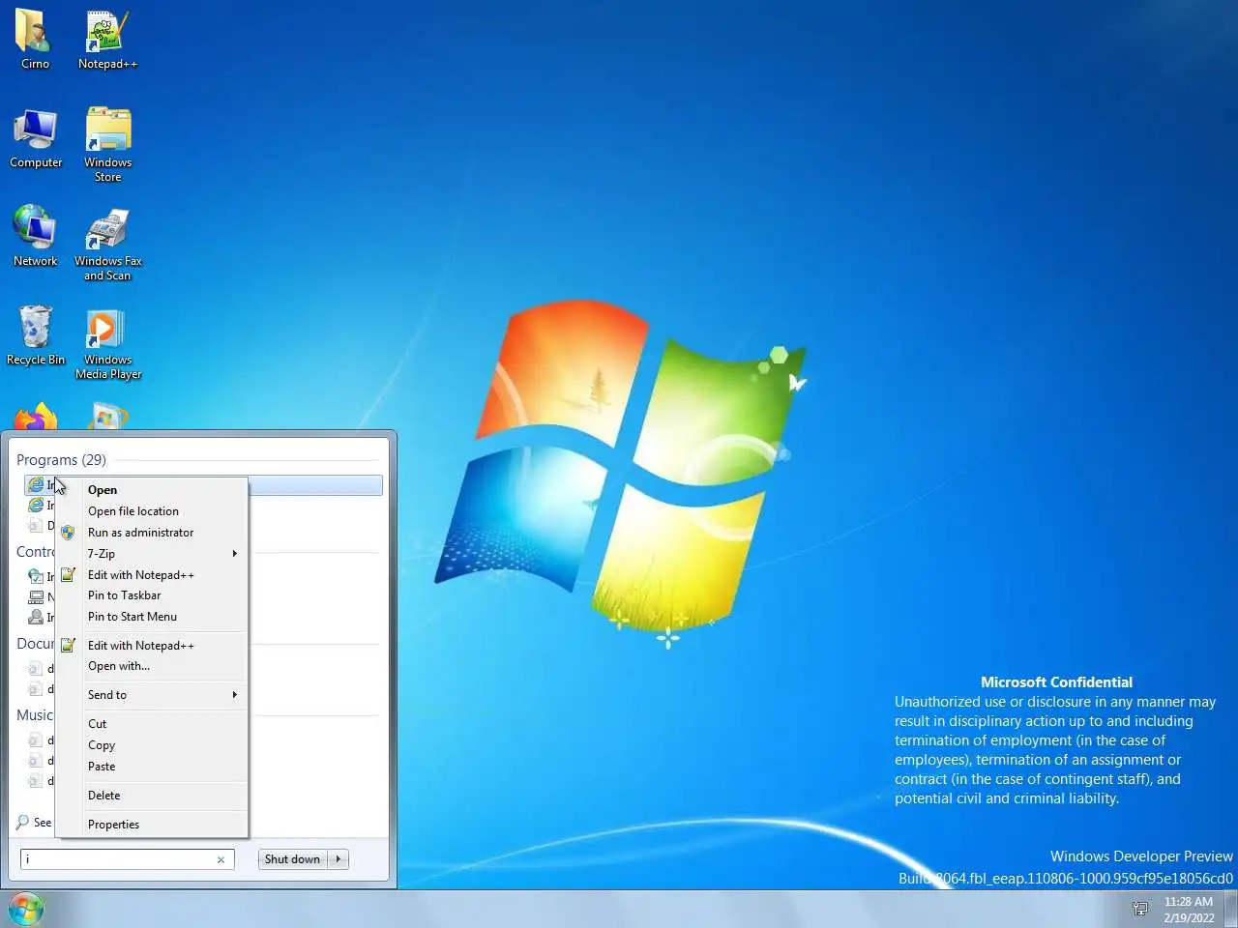The image size is (1238, 928).
Task: Select the Computer desktop icon
Action: click(36, 138)
